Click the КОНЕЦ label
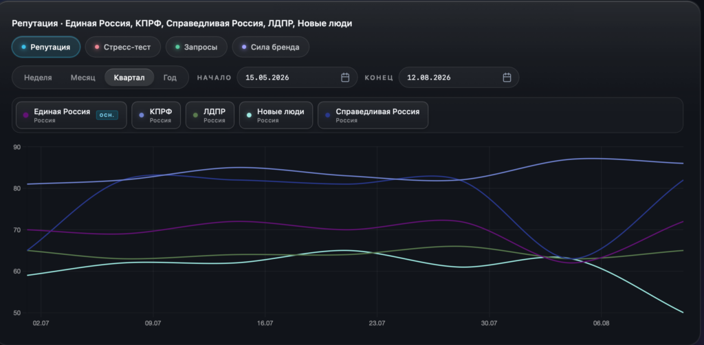Image resolution: width=704 pixels, height=345 pixels. [x=379, y=78]
